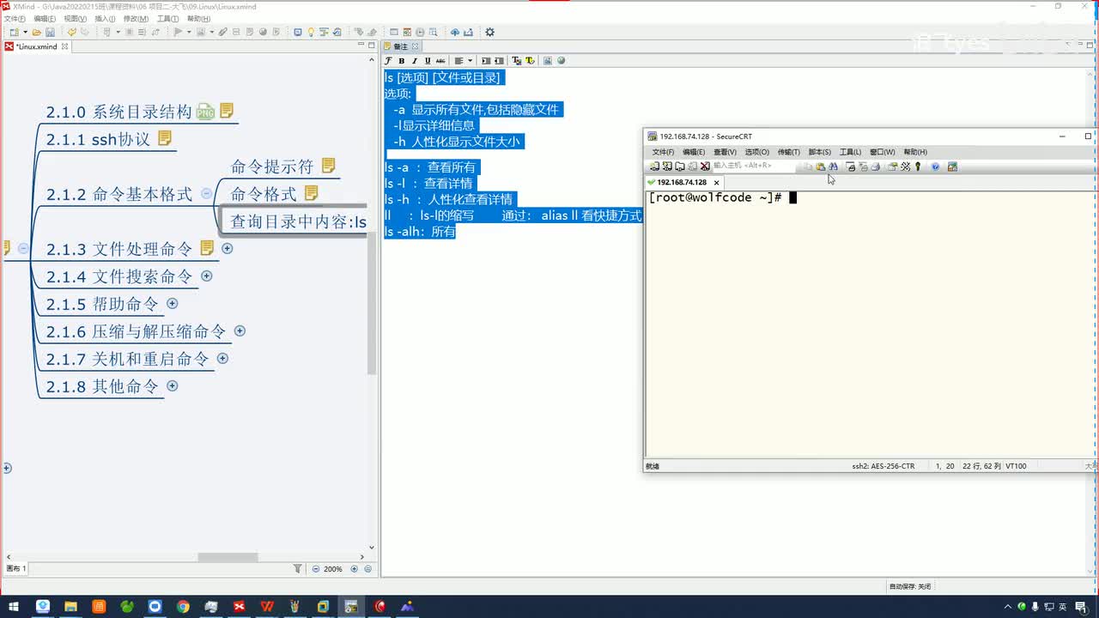
Task: Expand the 2.1.6 压缩与解压缩命令 topic
Action: (240, 330)
